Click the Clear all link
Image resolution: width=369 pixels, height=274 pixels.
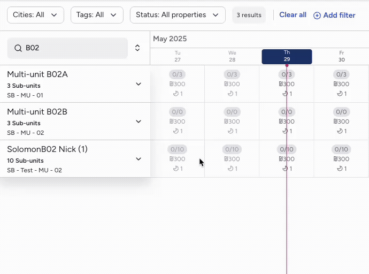point(293,15)
